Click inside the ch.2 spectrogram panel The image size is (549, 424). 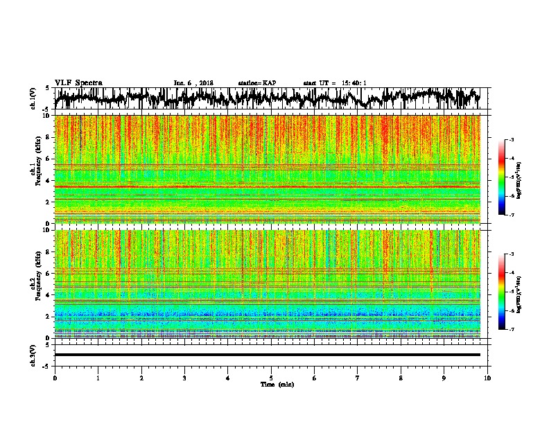click(268, 284)
